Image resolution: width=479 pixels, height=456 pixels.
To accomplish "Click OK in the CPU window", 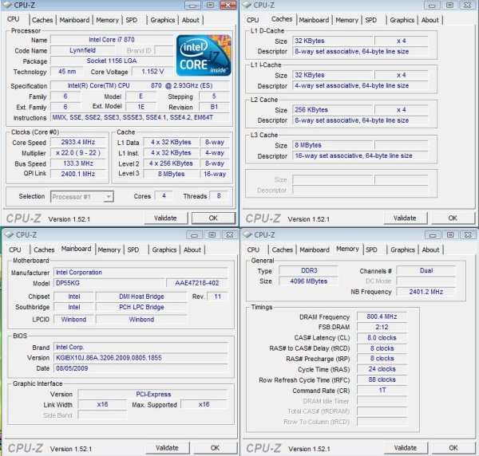I will click(x=213, y=218).
